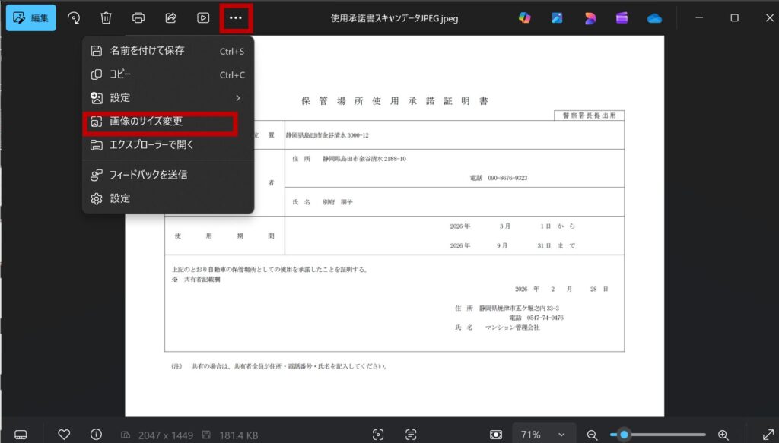
Task: Print the document using the printer icon
Action: [138, 17]
